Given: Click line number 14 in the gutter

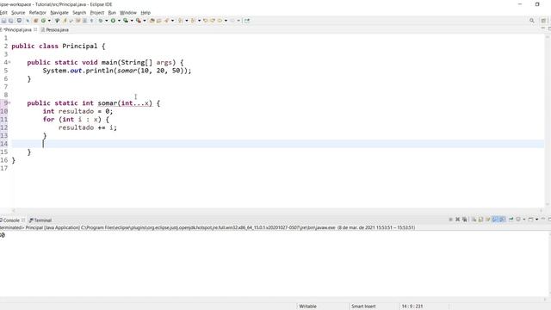Looking at the screenshot, I should [3, 144].
